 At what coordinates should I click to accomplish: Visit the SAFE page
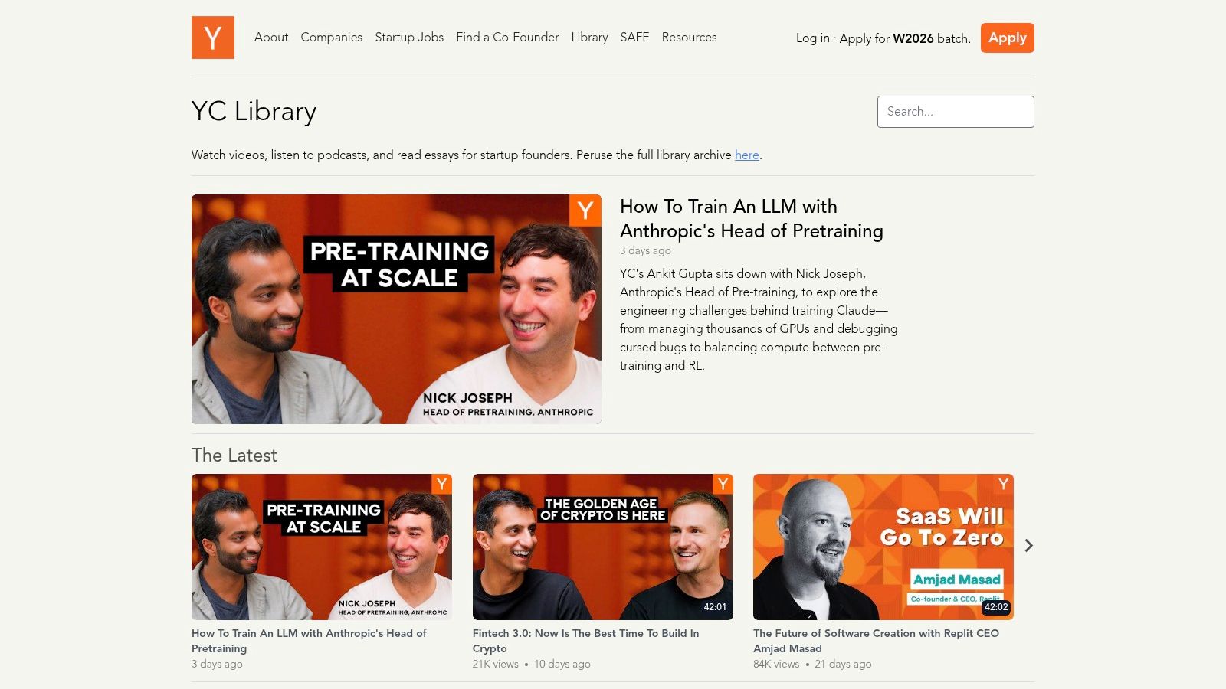[634, 37]
